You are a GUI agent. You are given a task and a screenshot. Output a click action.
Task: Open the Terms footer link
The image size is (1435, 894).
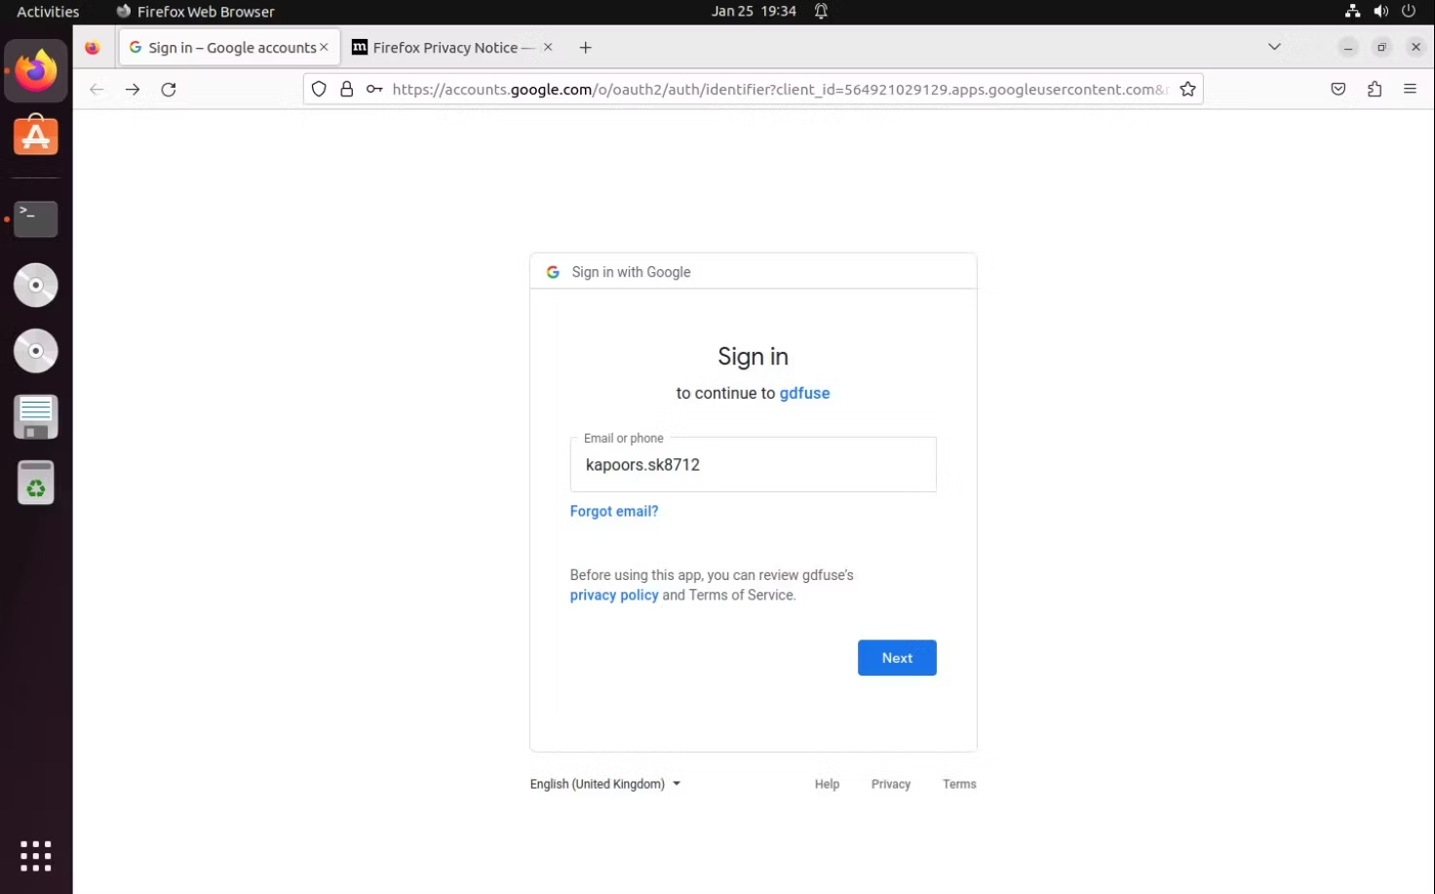[959, 784]
